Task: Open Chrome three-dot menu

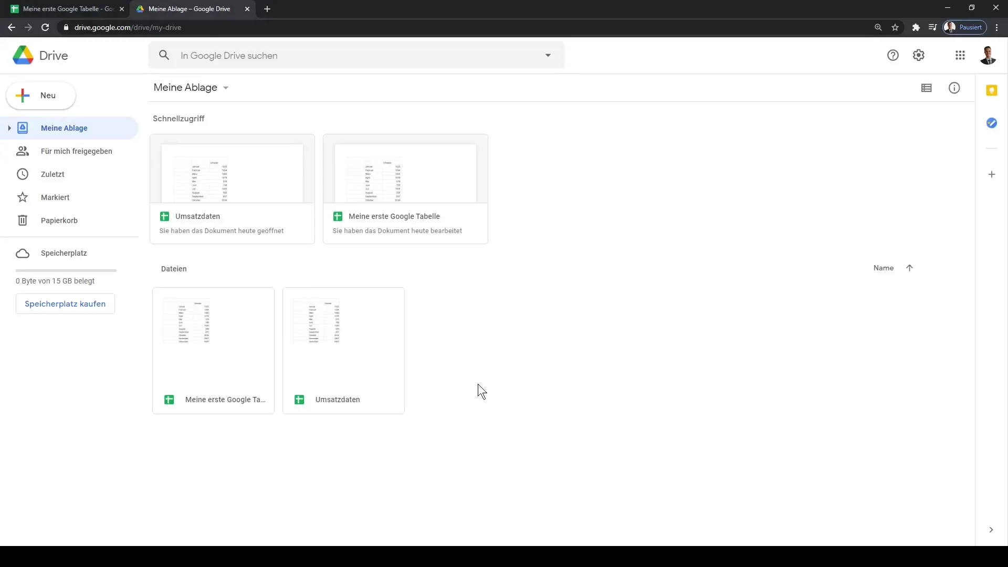Action: tap(996, 27)
